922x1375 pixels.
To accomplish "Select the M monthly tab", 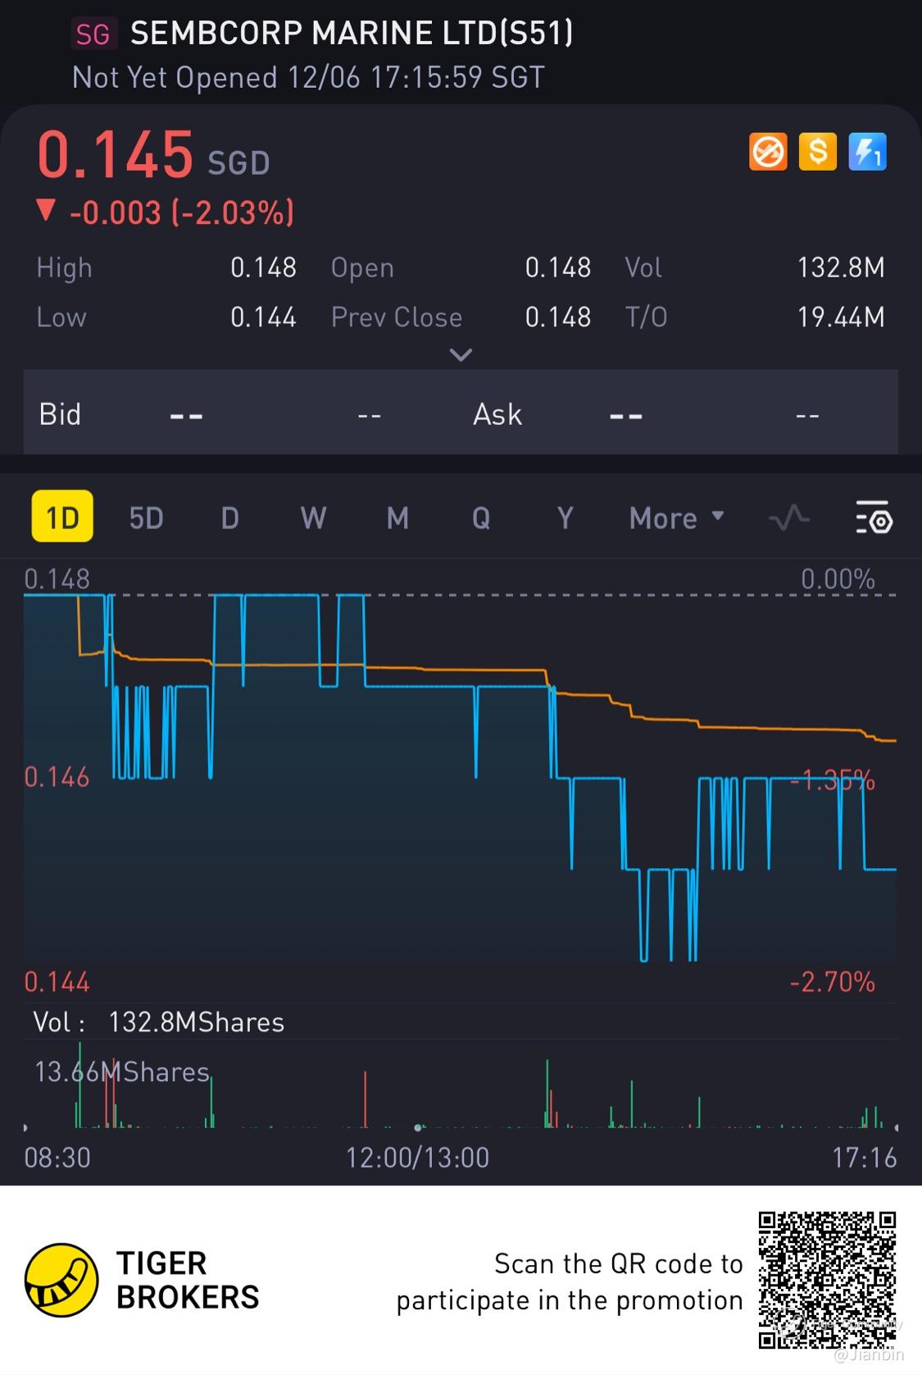I will [x=397, y=518].
